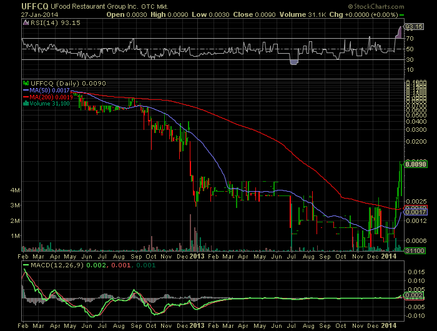Click the UFFCQ (Daily) 0.0090 legend text
Image resolution: width=437 pixels, height=331 pixels.
[68, 84]
